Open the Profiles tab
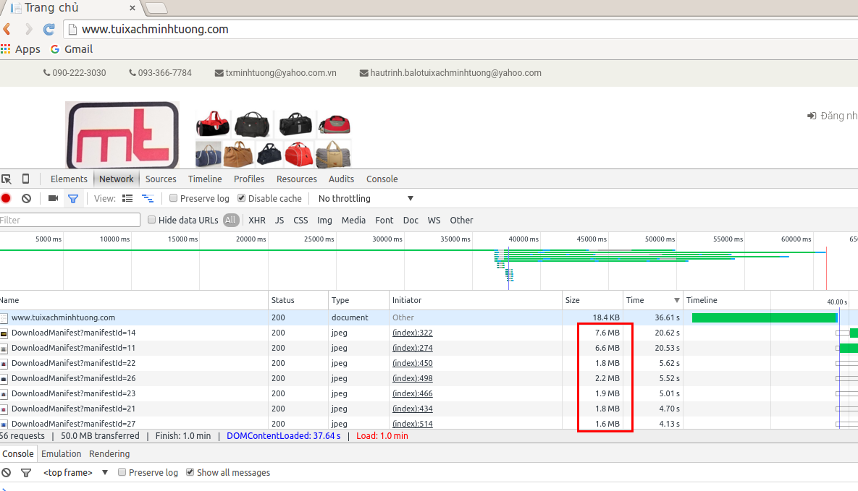This screenshot has height=491, width=858. (249, 179)
